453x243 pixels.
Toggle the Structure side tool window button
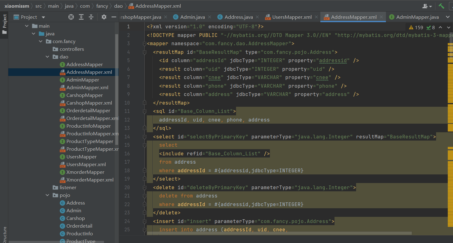pos(4,235)
